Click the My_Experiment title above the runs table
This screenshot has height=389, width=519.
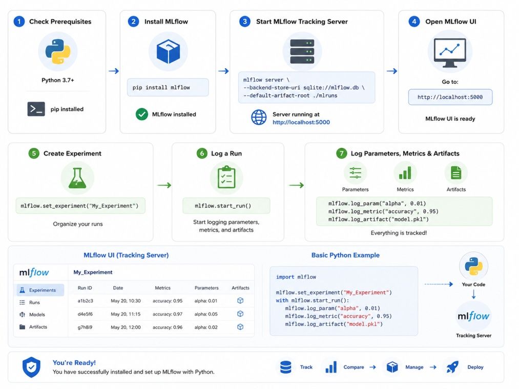(x=93, y=272)
